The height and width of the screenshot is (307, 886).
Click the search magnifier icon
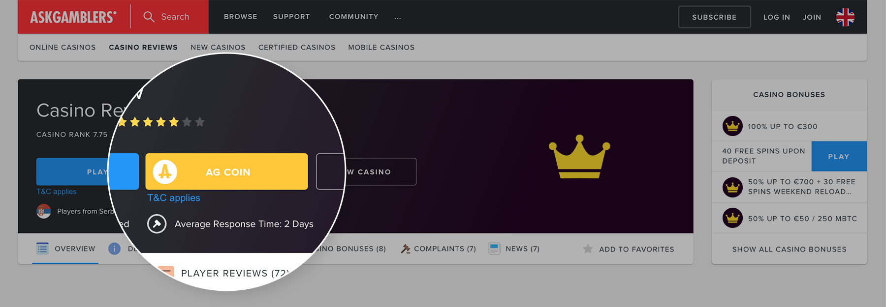point(149,17)
